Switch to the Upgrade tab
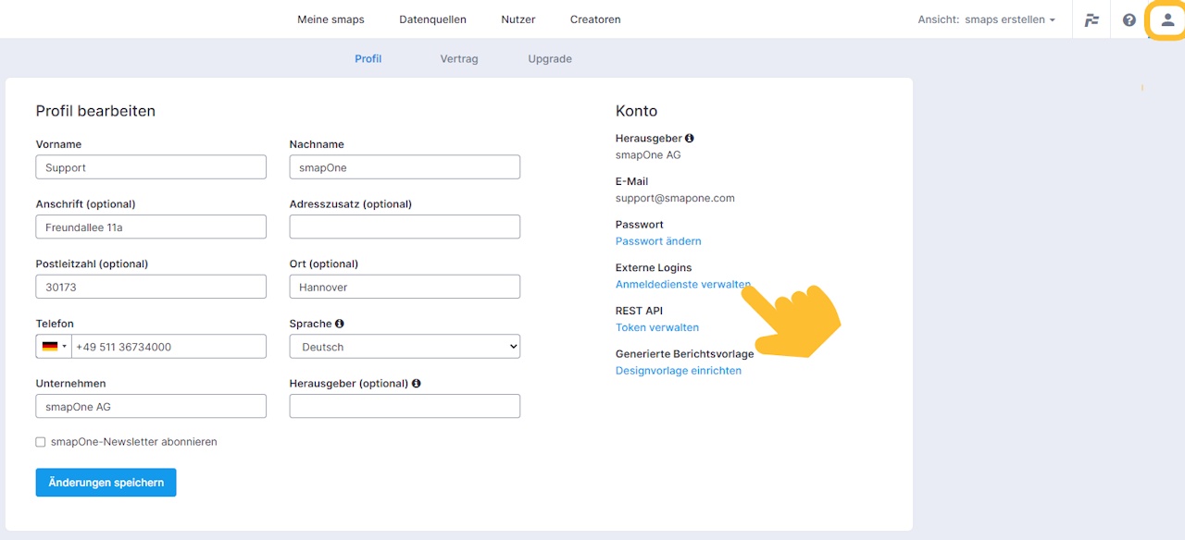Image resolution: width=1185 pixels, height=540 pixels. (x=550, y=59)
